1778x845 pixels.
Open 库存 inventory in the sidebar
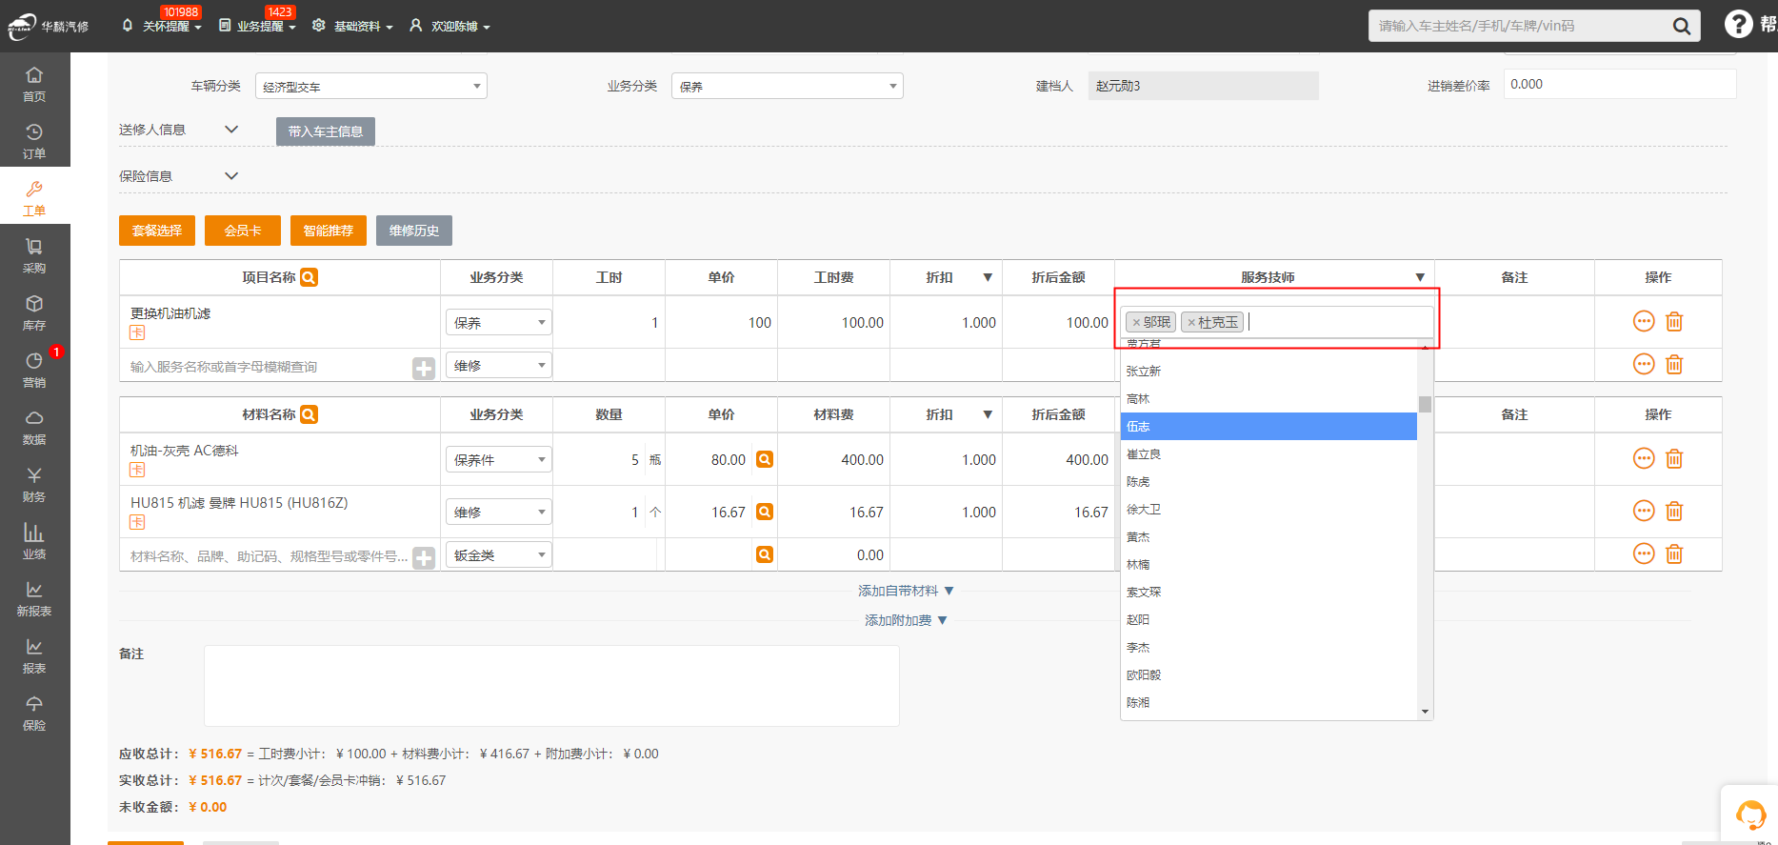[34, 312]
